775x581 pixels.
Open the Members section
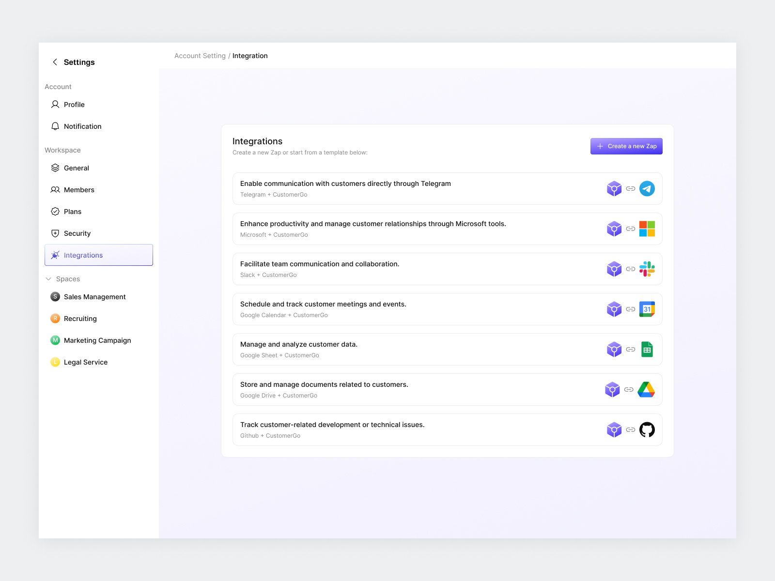click(x=79, y=189)
